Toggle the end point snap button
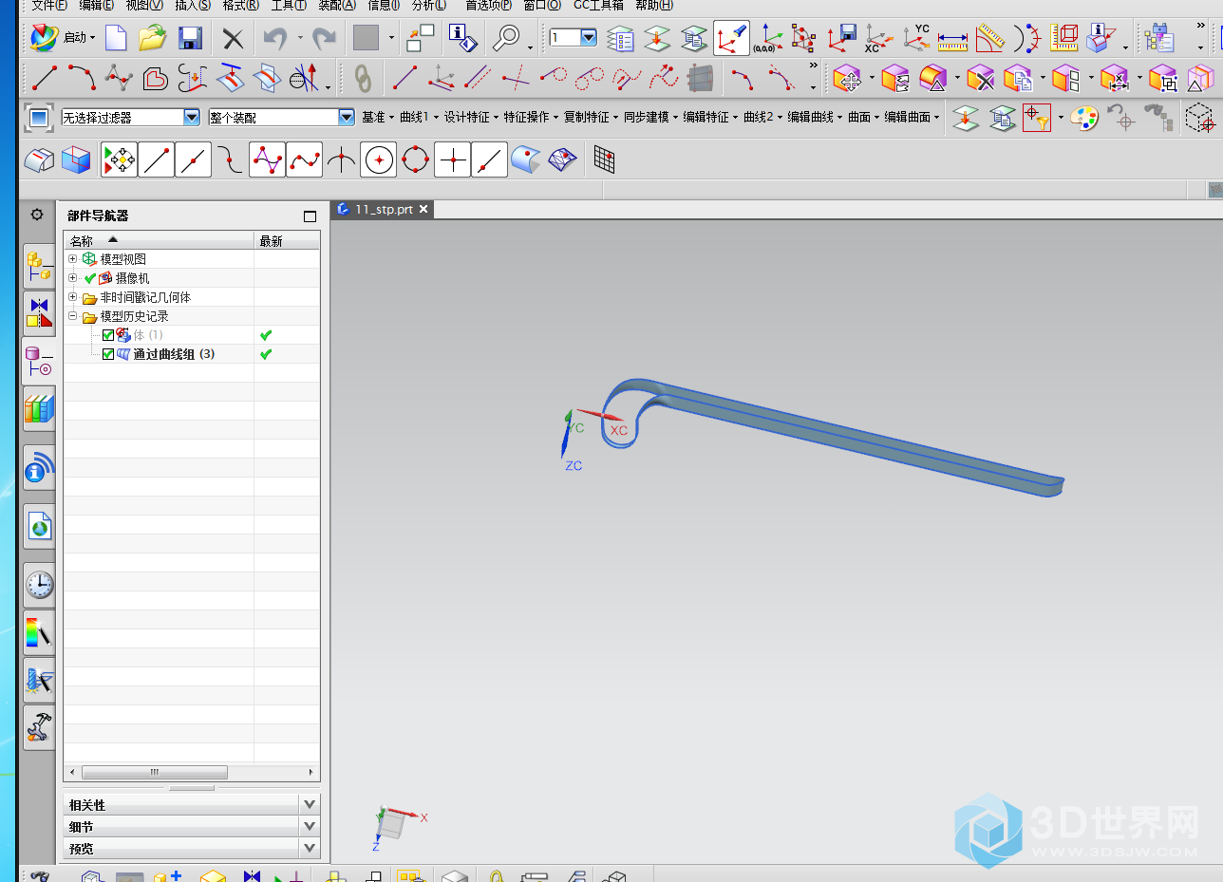Image resolution: width=1223 pixels, height=882 pixels. [x=157, y=160]
